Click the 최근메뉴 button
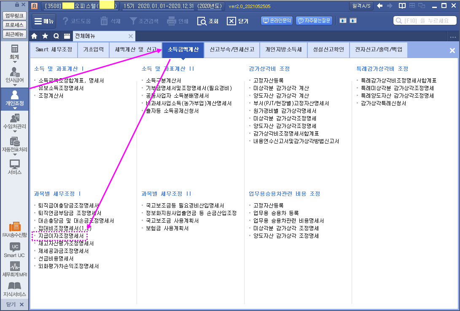The image size is (460, 311). click(x=14, y=34)
